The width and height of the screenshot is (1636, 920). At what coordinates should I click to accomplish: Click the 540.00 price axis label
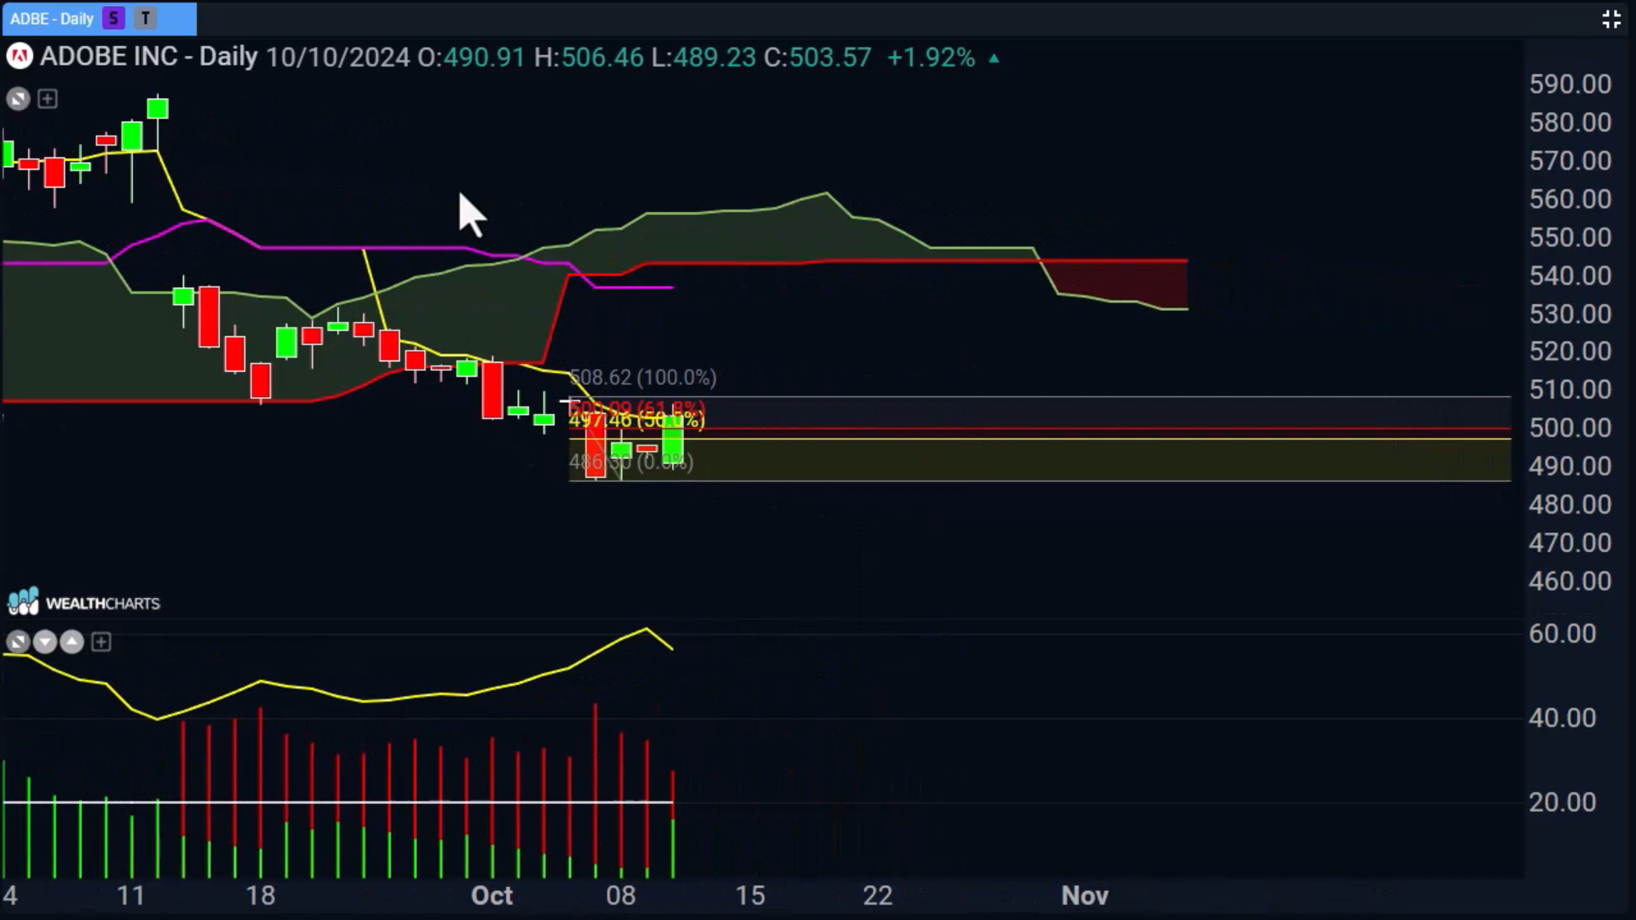tap(1570, 276)
